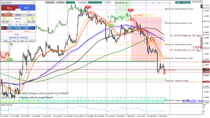Click the Statistics 20 day header text

point(122,3)
